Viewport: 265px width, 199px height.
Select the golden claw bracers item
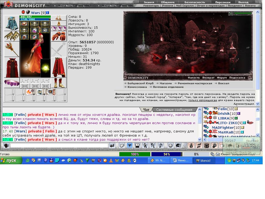12,36
